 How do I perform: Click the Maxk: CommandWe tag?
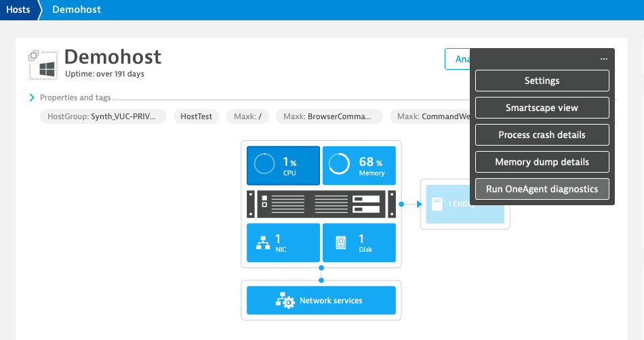[x=430, y=116]
